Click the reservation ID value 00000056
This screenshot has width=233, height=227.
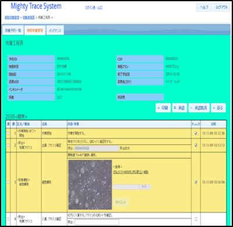tap(63, 59)
